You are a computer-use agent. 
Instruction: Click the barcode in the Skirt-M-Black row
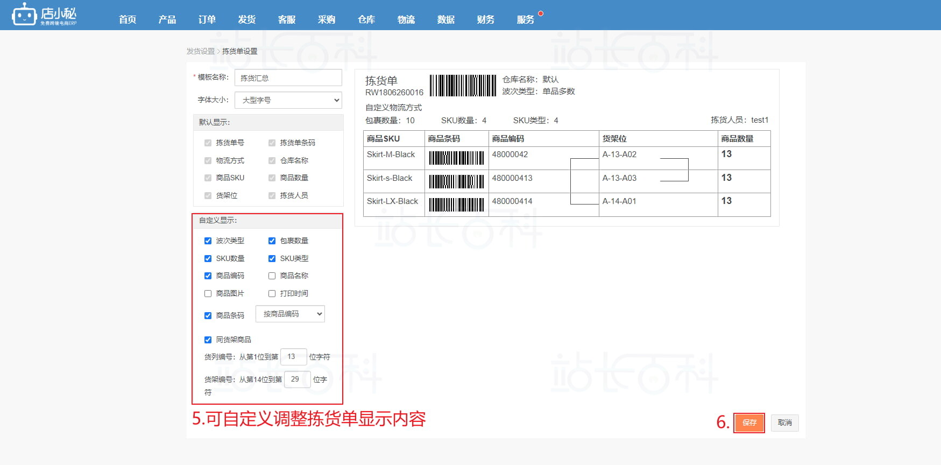click(456, 158)
